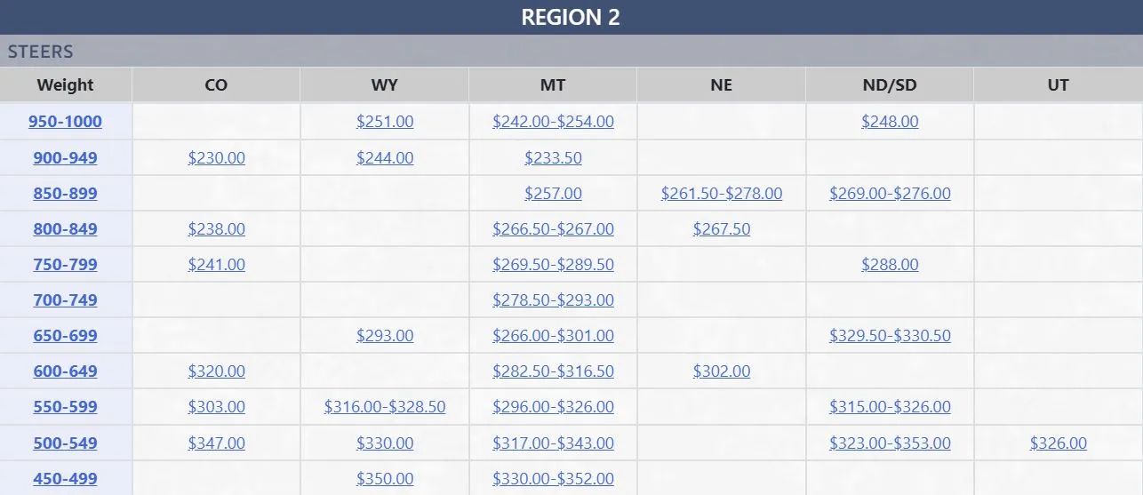1143x495 pixels.
Task: Click the MT column header
Action: pyautogui.click(x=553, y=85)
